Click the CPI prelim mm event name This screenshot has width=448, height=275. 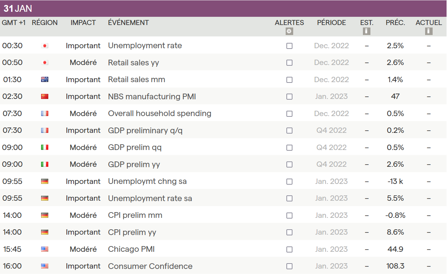click(135, 215)
